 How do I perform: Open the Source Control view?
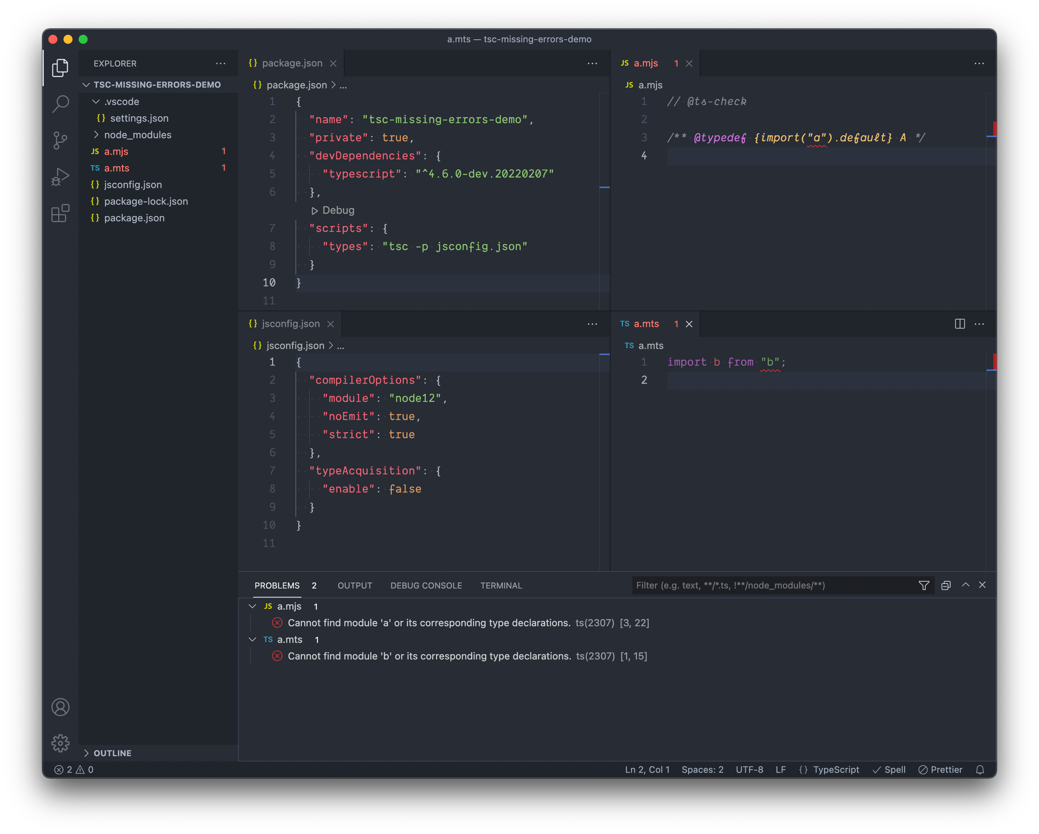(x=60, y=140)
